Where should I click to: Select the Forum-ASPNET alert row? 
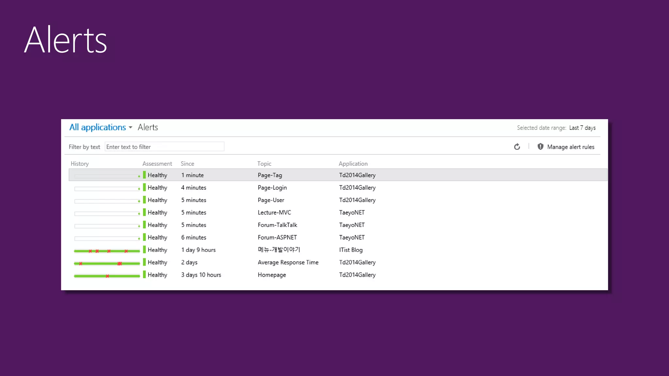[277, 237]
